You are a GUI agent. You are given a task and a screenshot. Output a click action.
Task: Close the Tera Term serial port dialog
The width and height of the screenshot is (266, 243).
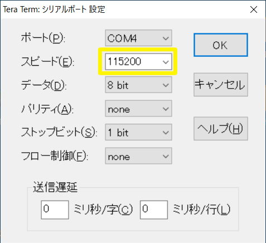pos(254,9)
